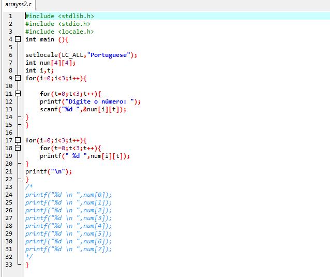Click the final closing brace on line 33

tap(27, 265)
